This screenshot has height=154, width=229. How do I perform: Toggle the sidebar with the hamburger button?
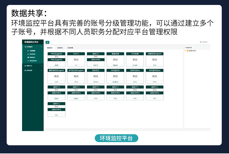pos(47,42)
